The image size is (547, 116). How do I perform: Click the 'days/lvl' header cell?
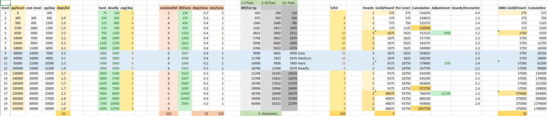[x=63, y=8]
